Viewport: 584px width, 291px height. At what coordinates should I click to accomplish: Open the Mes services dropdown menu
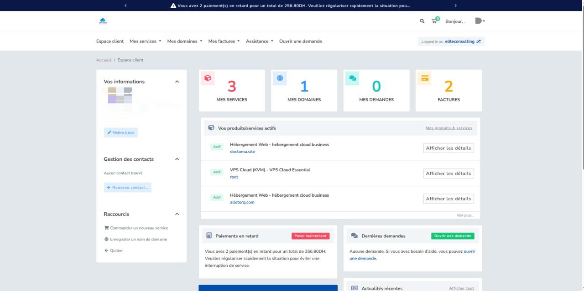(x=145, y=41)
